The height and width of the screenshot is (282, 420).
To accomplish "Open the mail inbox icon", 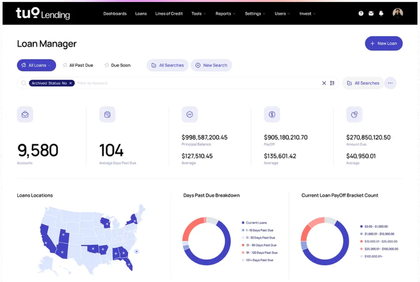I will coord(371,13).
